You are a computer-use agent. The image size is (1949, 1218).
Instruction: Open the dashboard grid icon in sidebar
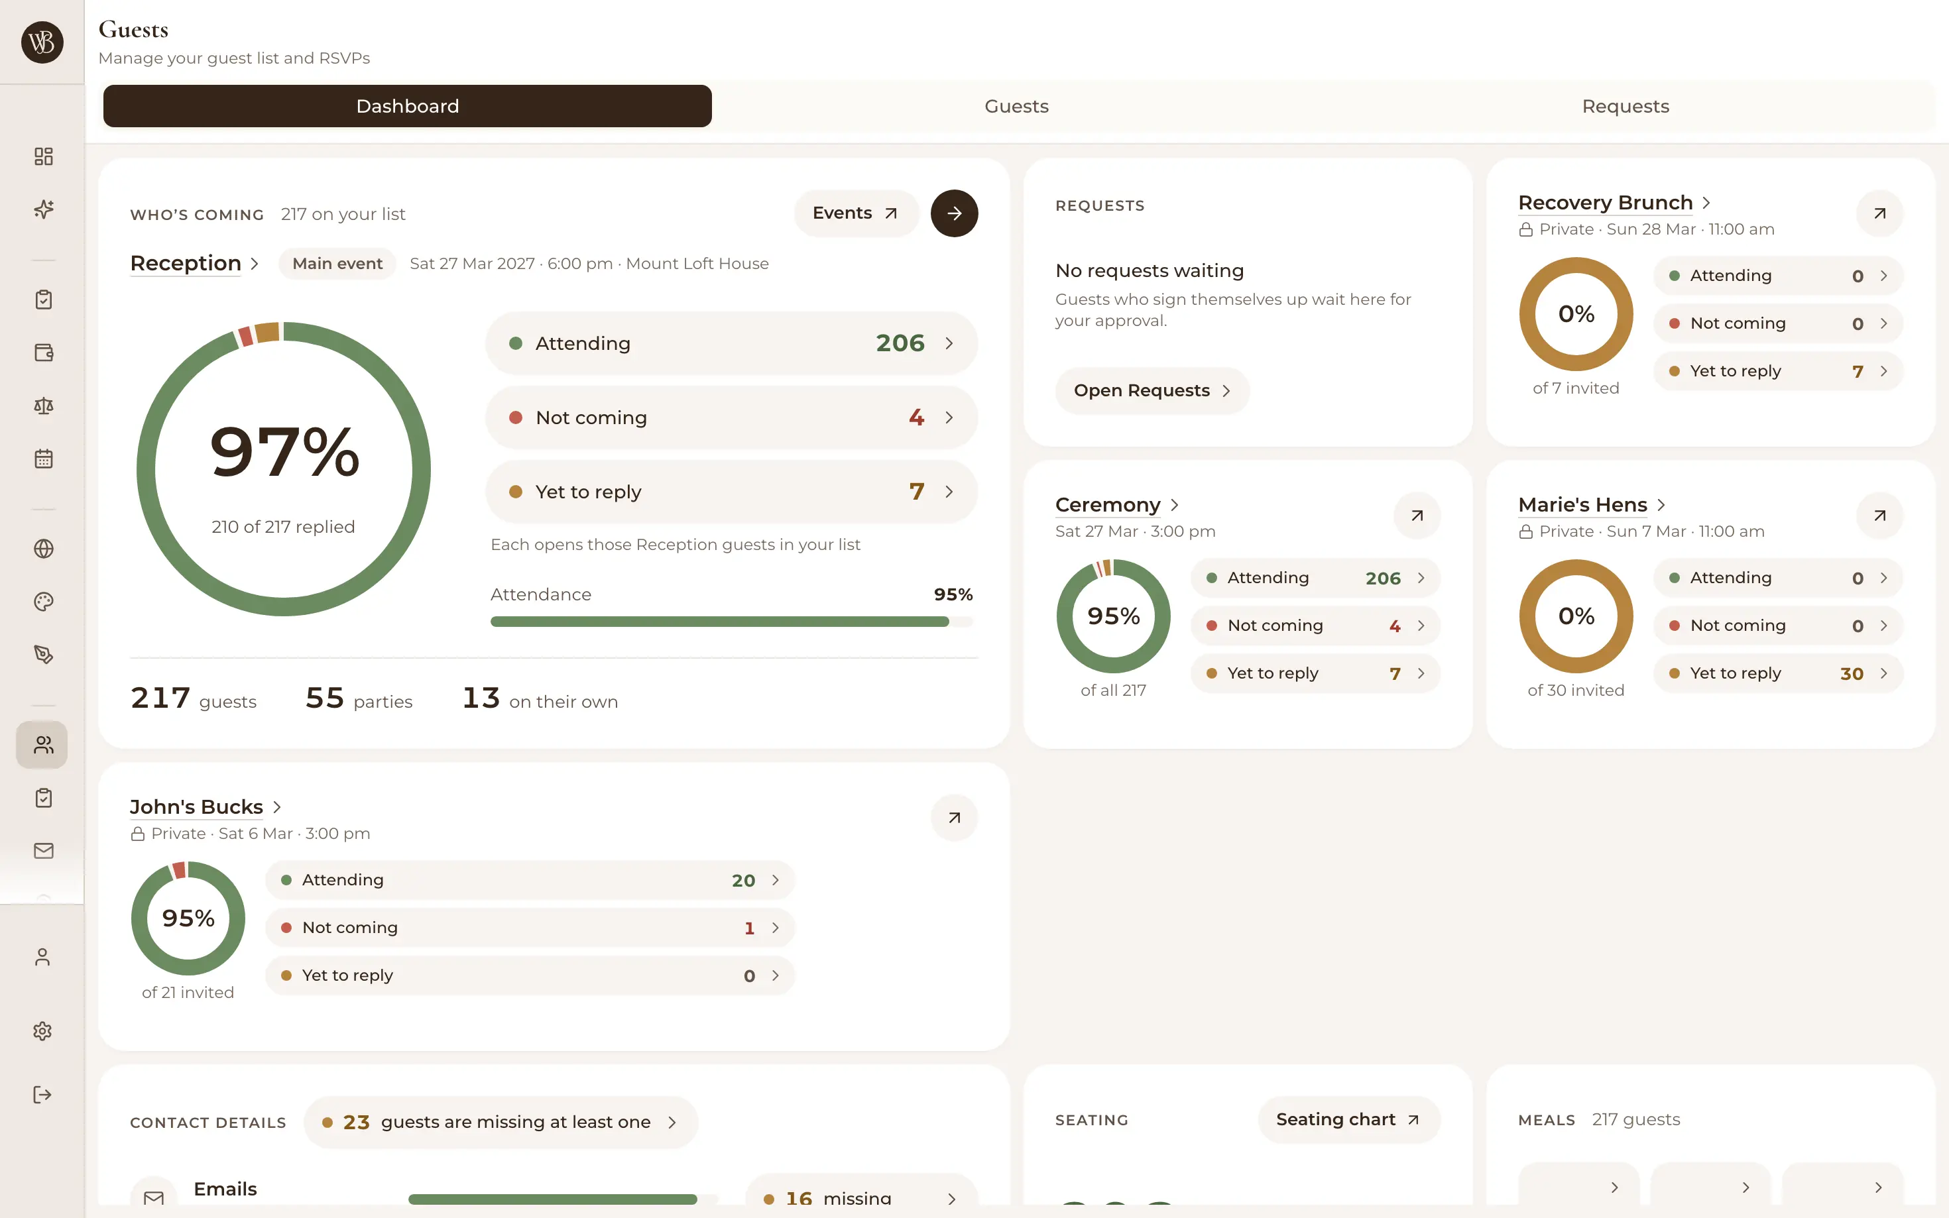44,156
